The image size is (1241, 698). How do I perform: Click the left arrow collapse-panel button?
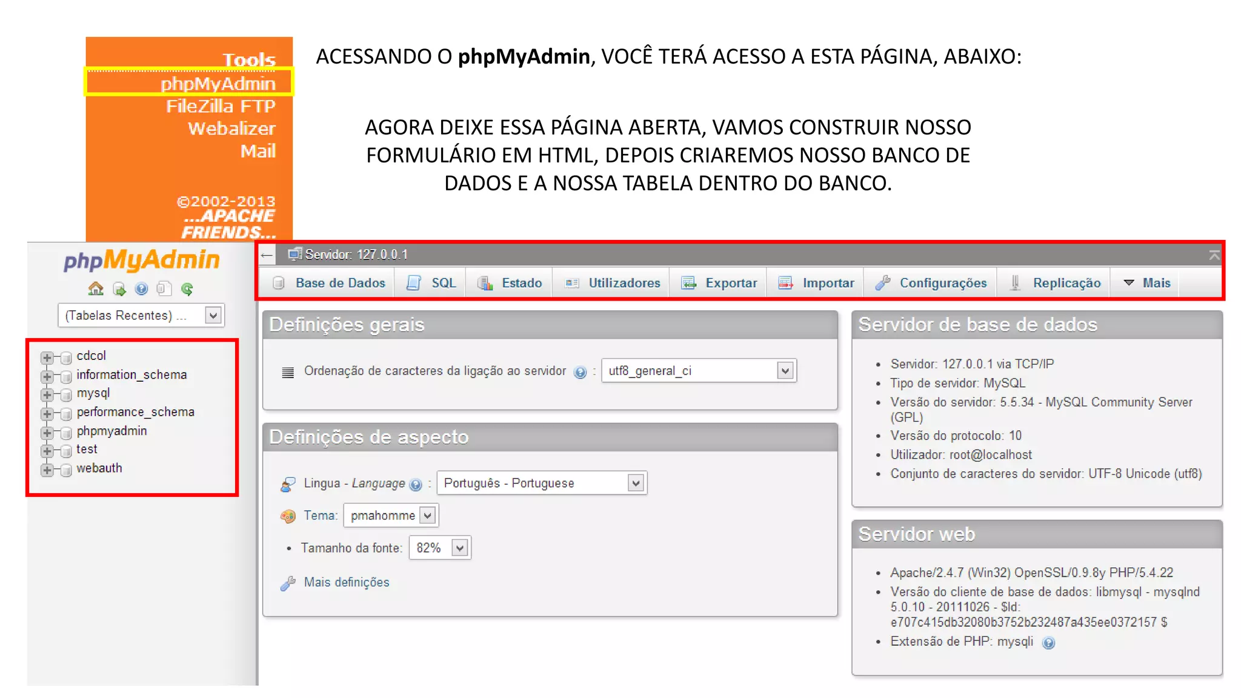point(267,255)
